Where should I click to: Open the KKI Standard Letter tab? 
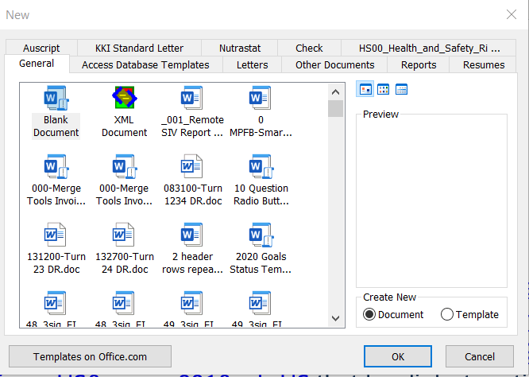[x=139, y=48]
